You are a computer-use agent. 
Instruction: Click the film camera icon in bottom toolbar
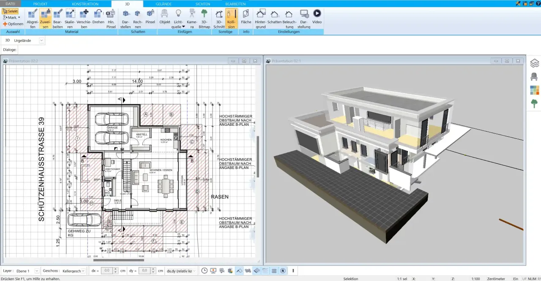222,271
